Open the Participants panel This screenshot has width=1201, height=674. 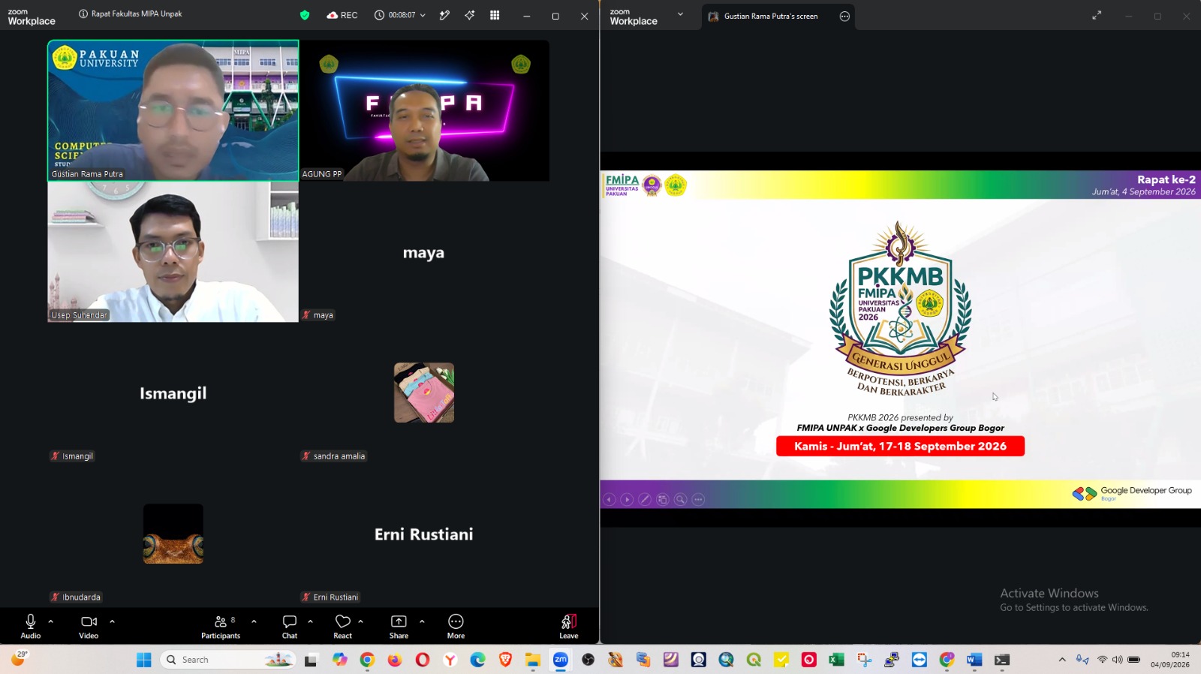[x=221, y=626]
